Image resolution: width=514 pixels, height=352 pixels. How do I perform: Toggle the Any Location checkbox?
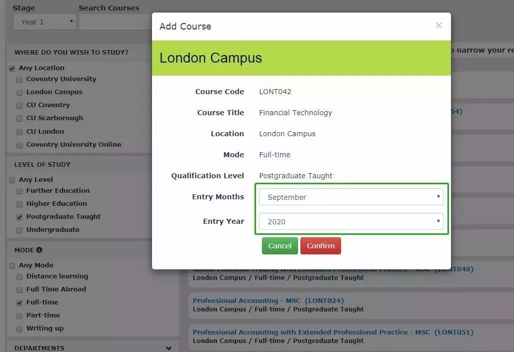[12, 68]
